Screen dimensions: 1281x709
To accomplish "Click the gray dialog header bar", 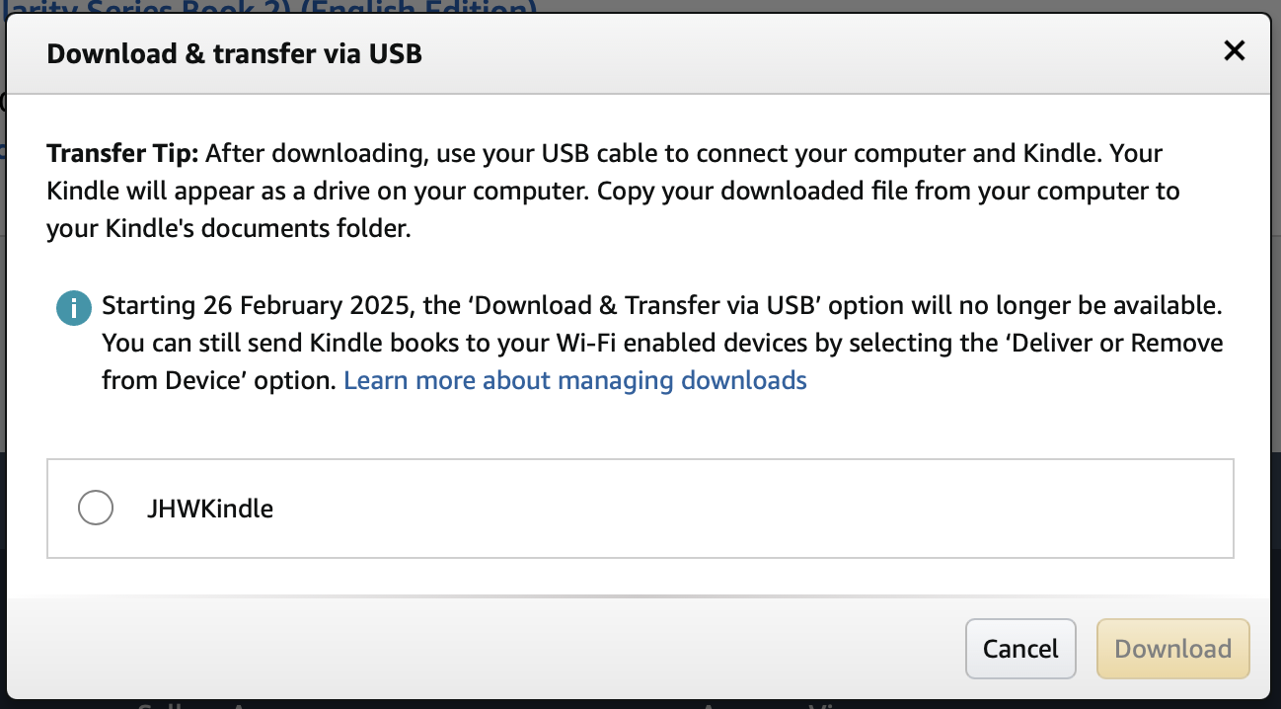I will (640, 54).
